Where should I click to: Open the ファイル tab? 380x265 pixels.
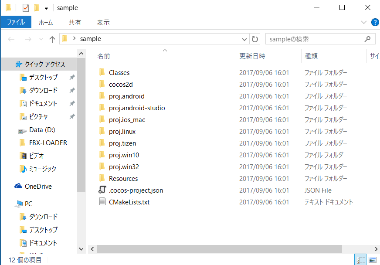tap(16, 22)
